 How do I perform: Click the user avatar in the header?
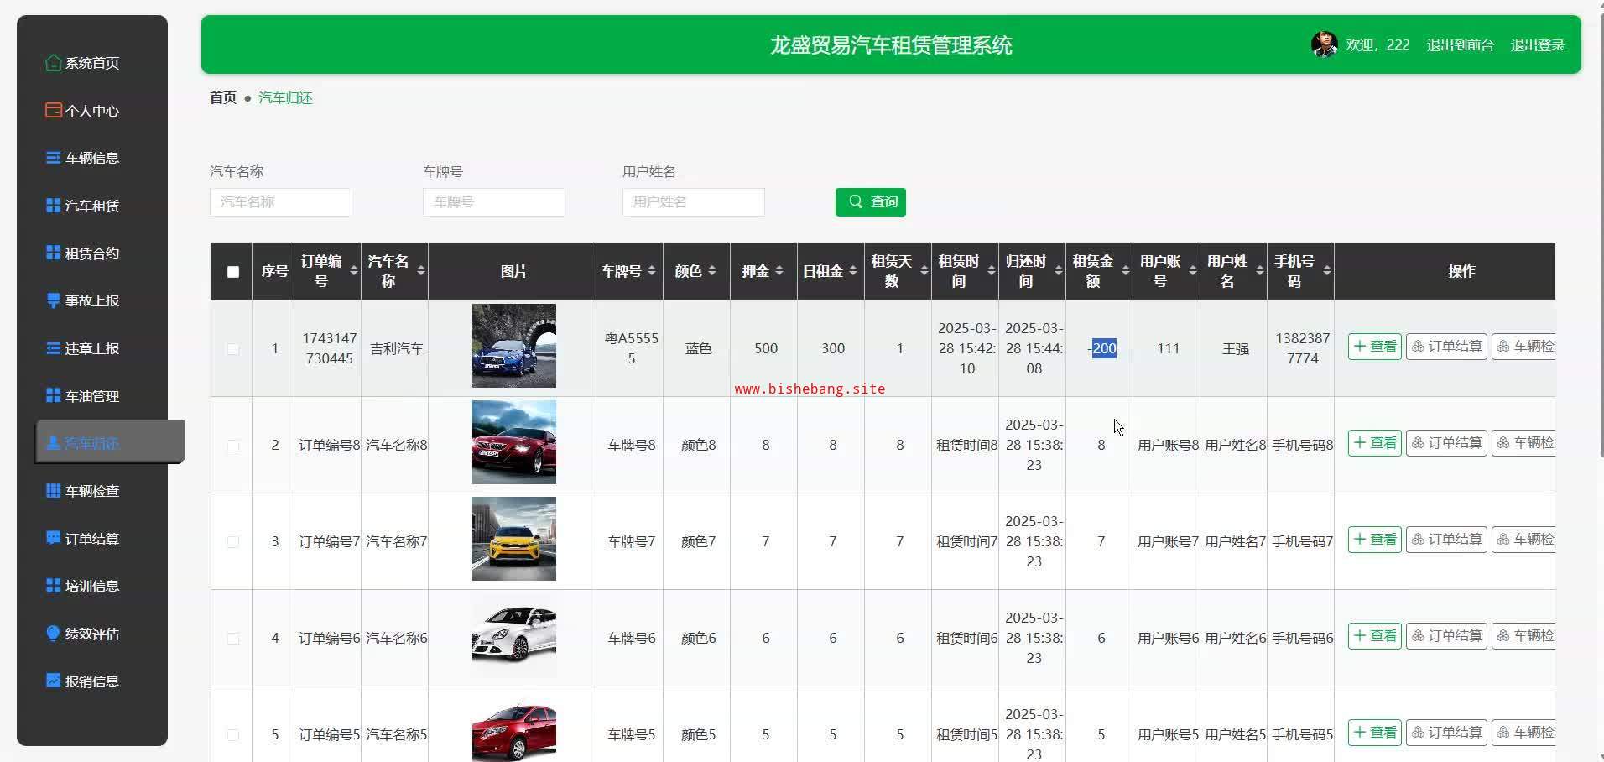(1324, 44)
